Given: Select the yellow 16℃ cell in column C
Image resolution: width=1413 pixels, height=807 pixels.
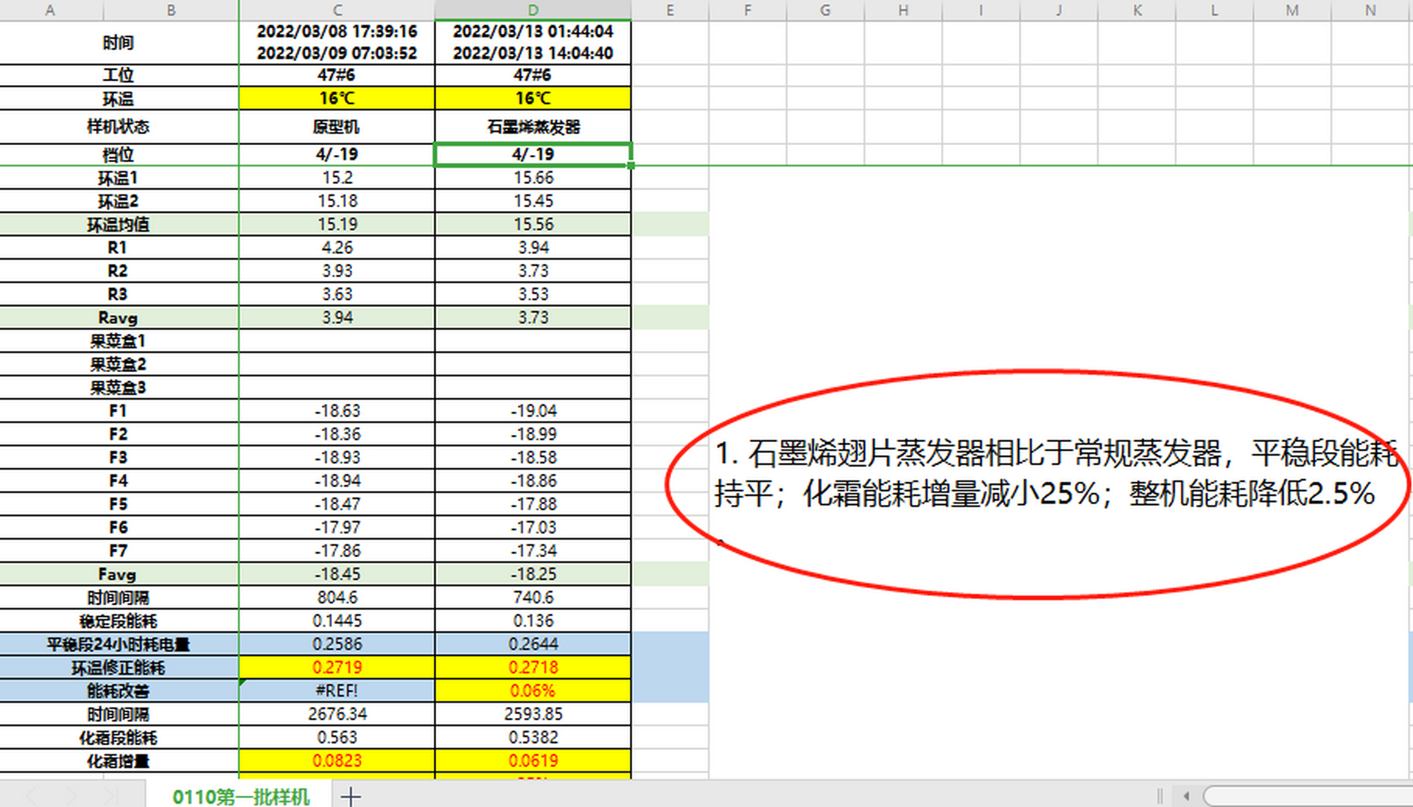Looking at the screenshot, I should click(337, 98).
